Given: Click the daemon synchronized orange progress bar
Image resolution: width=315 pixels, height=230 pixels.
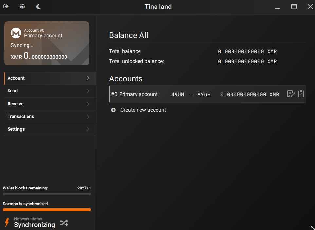Looking at the screenshot, I should [x=47, y=210].
